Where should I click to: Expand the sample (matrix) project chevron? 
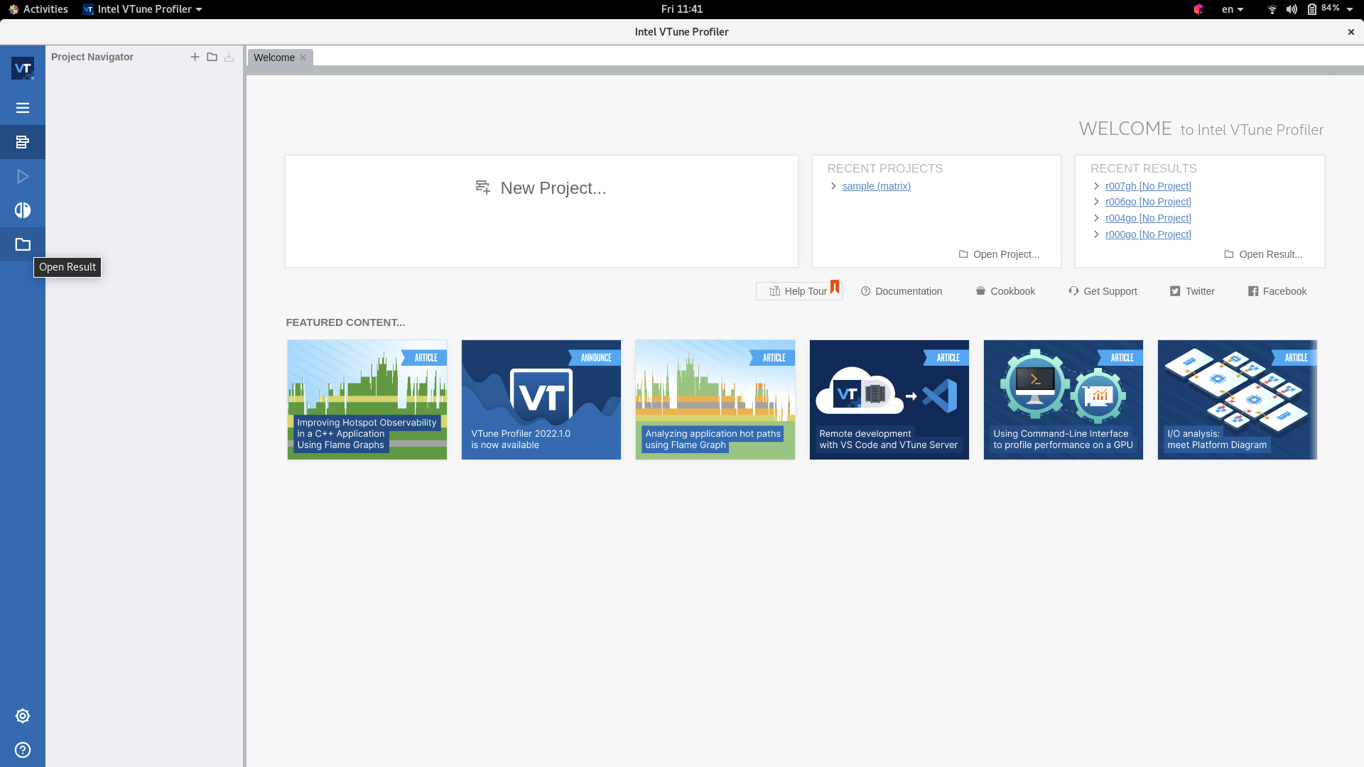(x=833, y=186)
